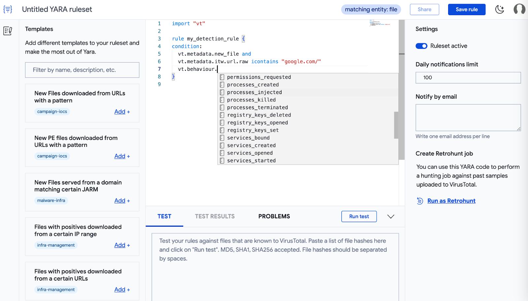Toggle dark mode moon icon
The image size is (528, 301).
[x=500, y=9]
